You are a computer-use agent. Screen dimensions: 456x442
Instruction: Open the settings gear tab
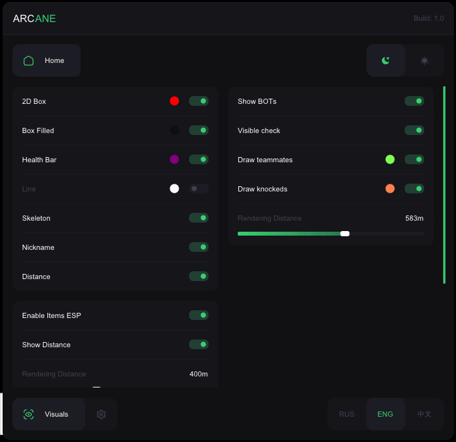tap(101, 414)
